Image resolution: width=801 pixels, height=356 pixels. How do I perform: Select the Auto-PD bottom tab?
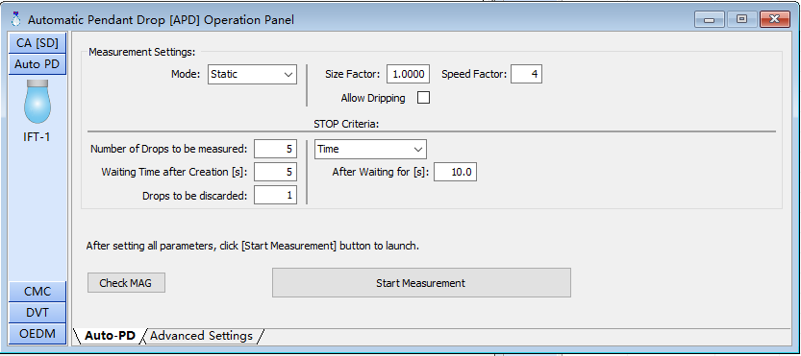(110, 336)
